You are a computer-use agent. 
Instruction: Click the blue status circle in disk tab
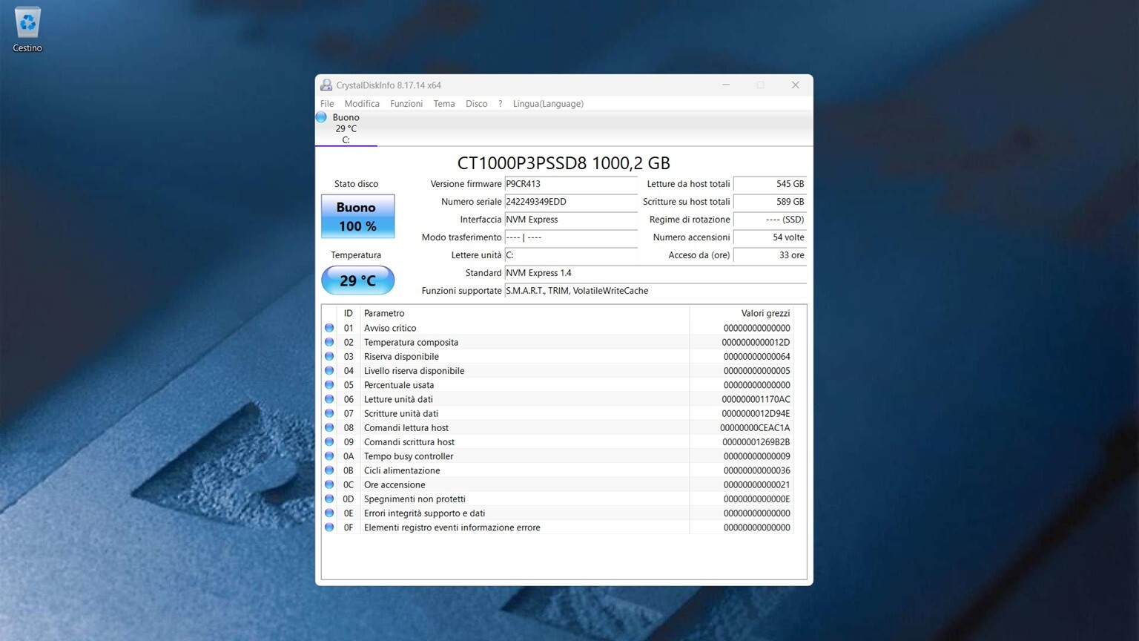coord(322,117)
